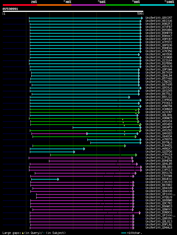Click the short cyan alignment bar for UniRef100_B6UE02
The height and width of the screenshot is (235, 177).
(45, 179)
